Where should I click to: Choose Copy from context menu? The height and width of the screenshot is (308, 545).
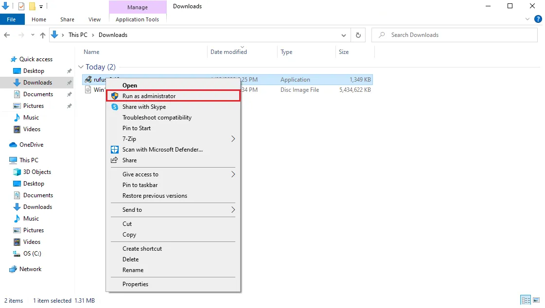173,235
